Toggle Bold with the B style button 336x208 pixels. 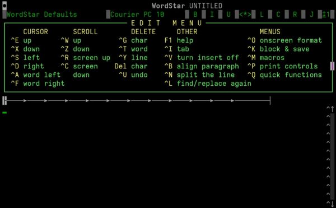(x=195, y=15)
